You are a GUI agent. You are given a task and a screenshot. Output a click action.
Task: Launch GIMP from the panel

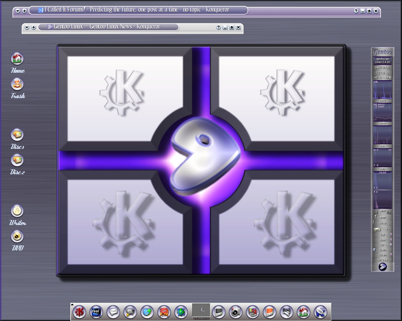point(130,312)
